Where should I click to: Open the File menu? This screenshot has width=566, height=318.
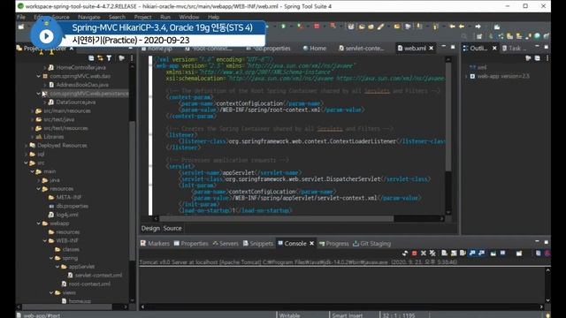[21, 17]
